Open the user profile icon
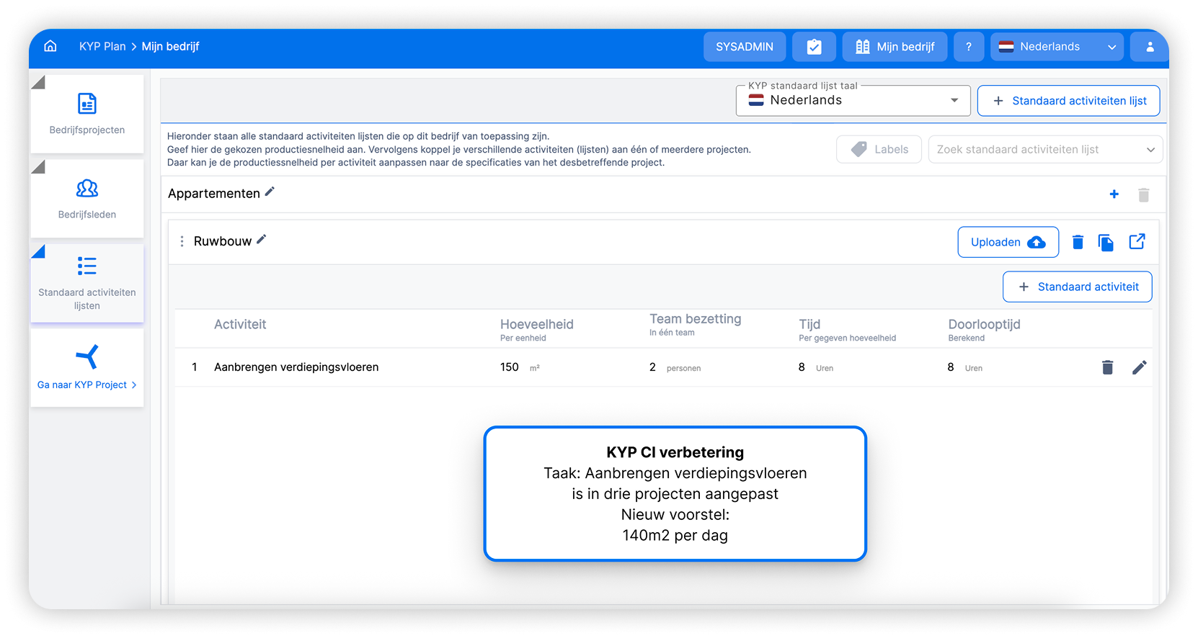Viewport: 1198px width, 638px height. click(1150, 47)
